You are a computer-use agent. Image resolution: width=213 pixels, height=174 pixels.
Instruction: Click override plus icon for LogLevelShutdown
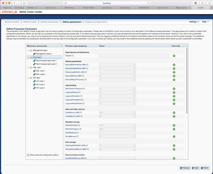coord(174,96)
